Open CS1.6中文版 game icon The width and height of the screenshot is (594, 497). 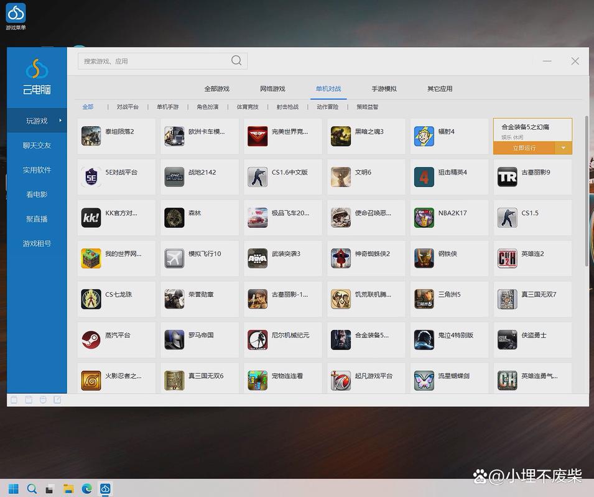tap(258, 177)
